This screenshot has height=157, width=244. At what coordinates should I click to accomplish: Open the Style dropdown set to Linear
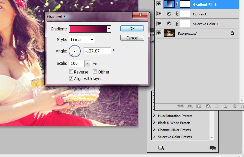pos(82,40)
